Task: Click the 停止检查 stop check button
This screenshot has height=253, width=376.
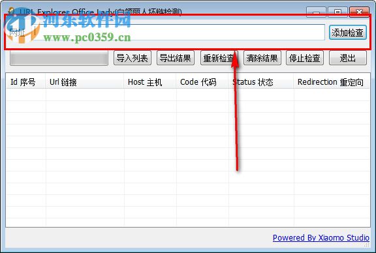Action: [305, 58]
